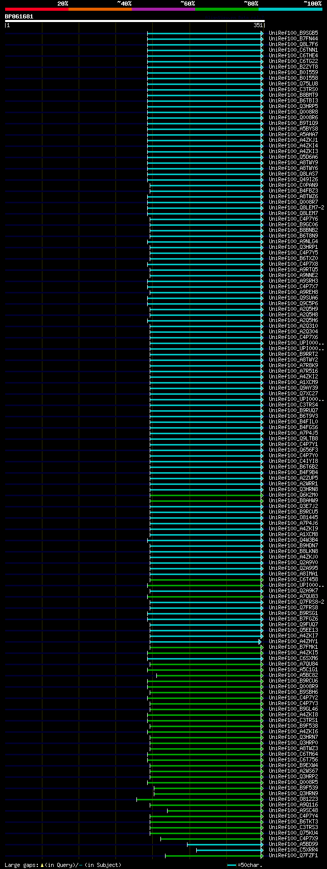327x869 pixels.
Task: Select the UniRef100_A2Q310 label
Action: pos(293,326)
